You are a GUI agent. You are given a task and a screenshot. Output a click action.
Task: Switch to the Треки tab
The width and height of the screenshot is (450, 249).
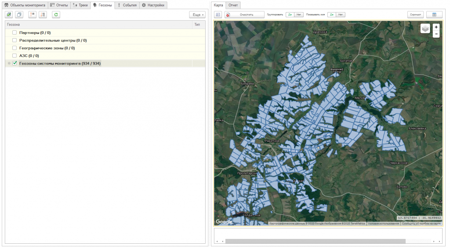[x=80, y=5]
